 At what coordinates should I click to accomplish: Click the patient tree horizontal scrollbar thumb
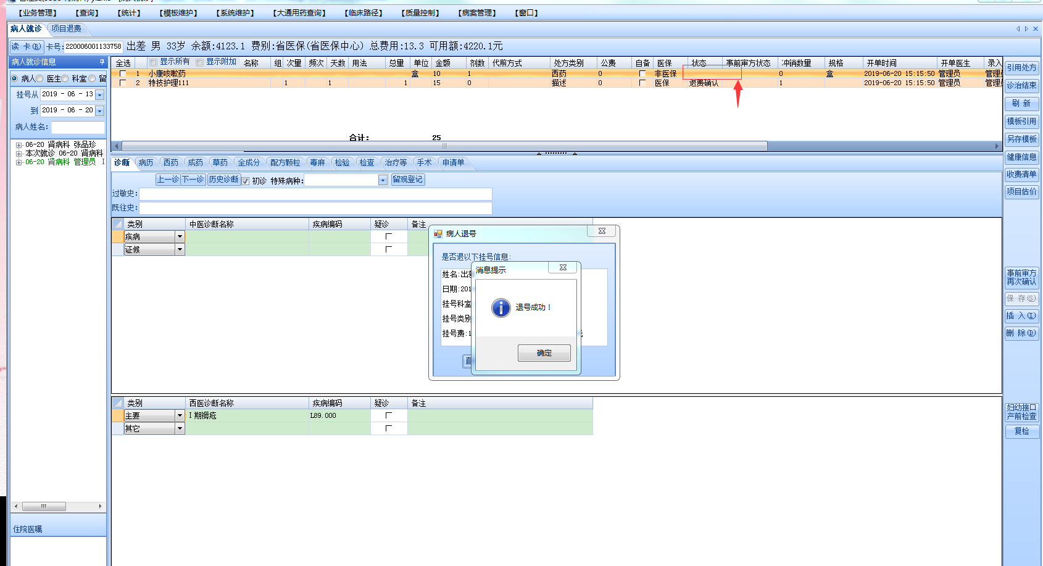pos(44,506)
